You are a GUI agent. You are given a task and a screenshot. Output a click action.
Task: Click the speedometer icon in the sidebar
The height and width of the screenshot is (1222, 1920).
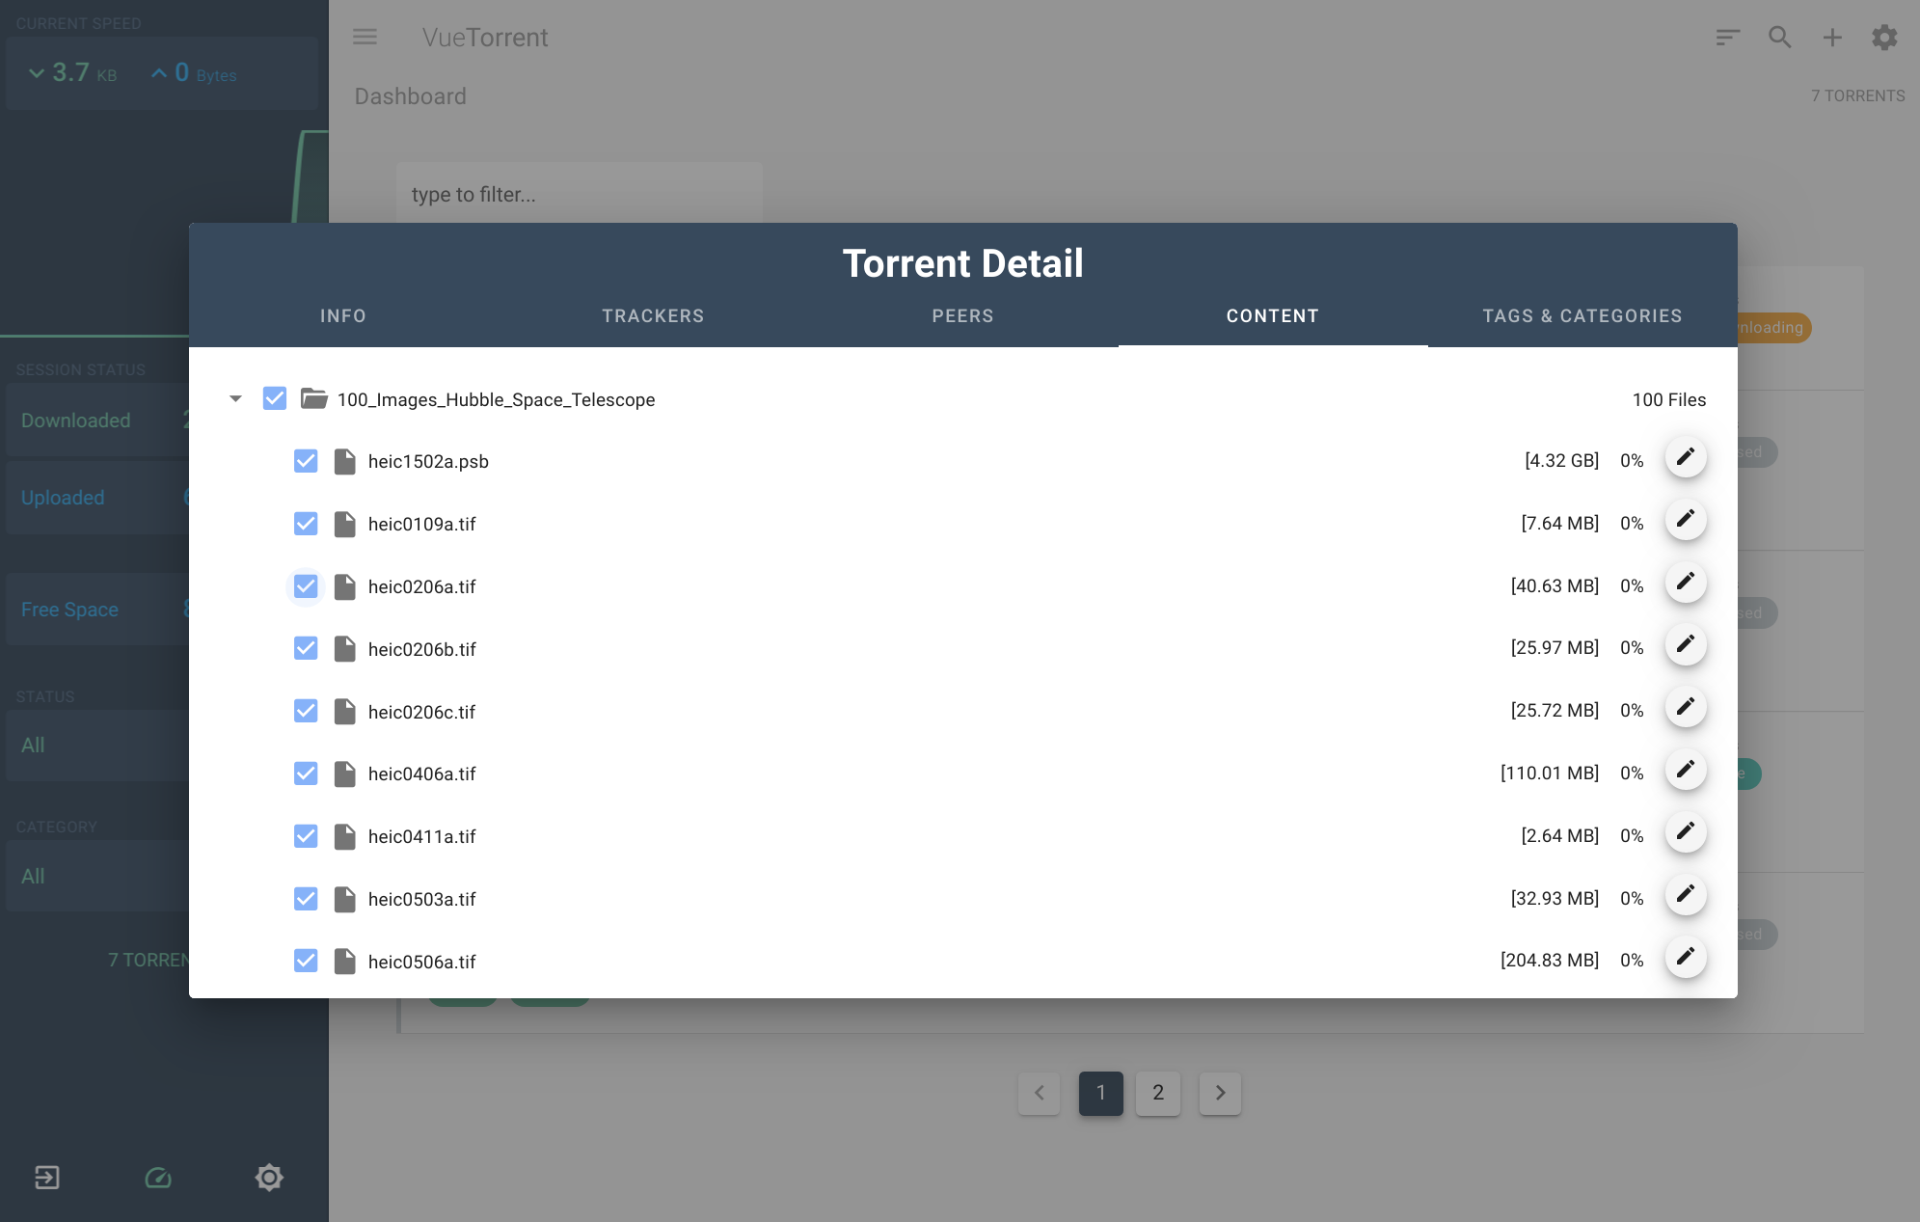point(158,1178)
